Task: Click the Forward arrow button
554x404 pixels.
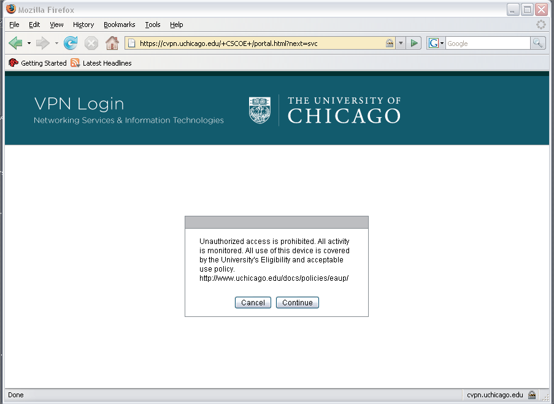Action: 43,44
